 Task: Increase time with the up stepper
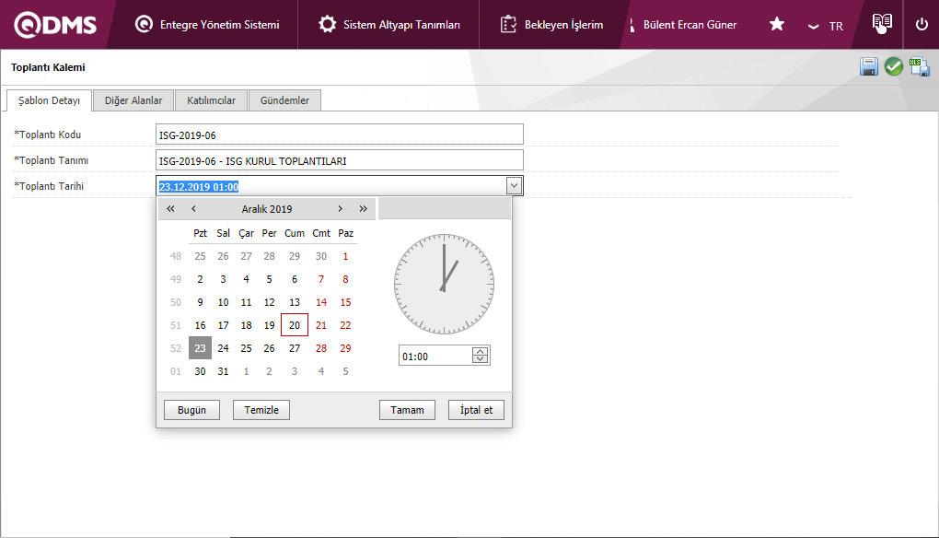tap(480, 351)
